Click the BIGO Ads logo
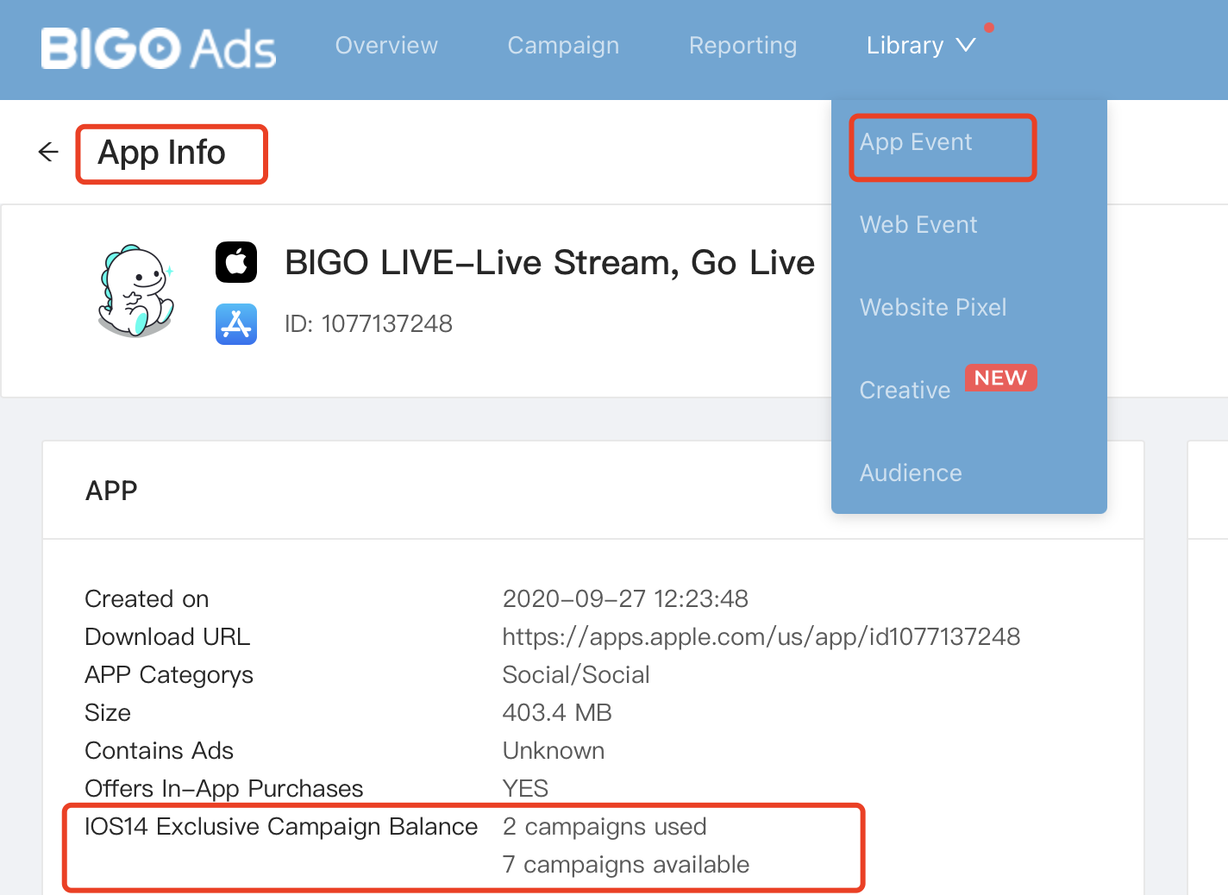This screenshot has height=895, width=1228. 159,48
